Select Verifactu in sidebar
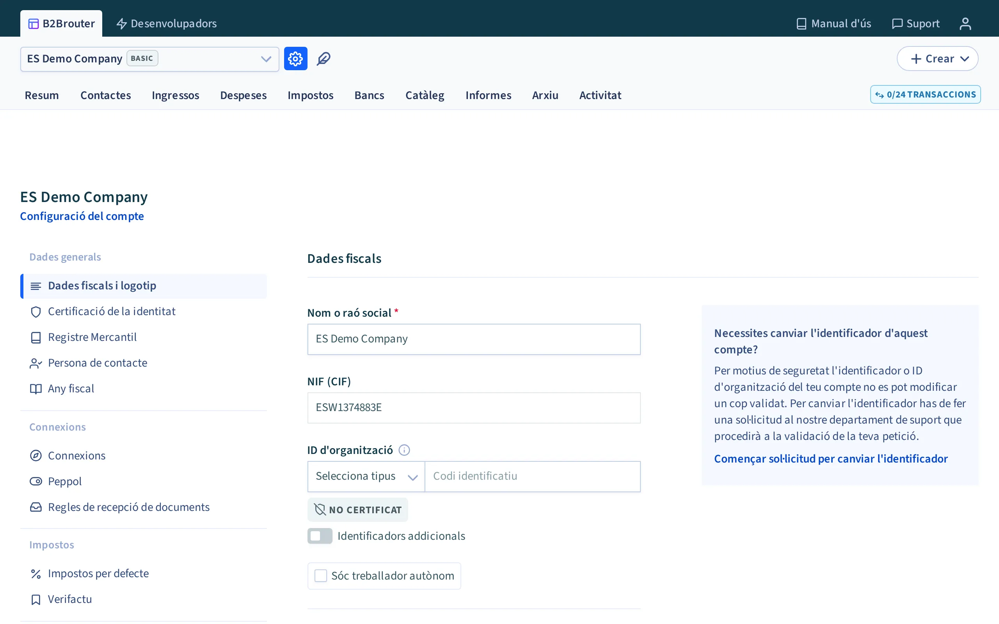 [x=144, y=599]
